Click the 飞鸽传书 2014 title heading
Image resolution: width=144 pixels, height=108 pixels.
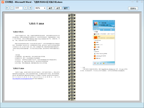(x=36, y=24)
